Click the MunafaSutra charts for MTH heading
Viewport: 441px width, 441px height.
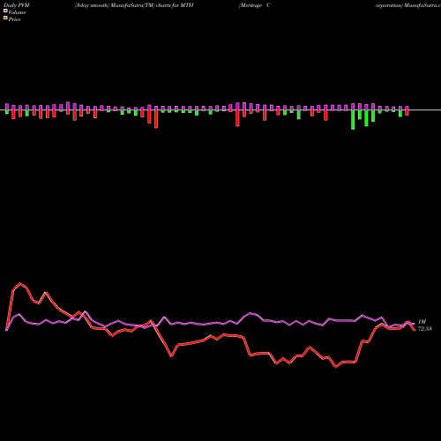pos(134,5)
